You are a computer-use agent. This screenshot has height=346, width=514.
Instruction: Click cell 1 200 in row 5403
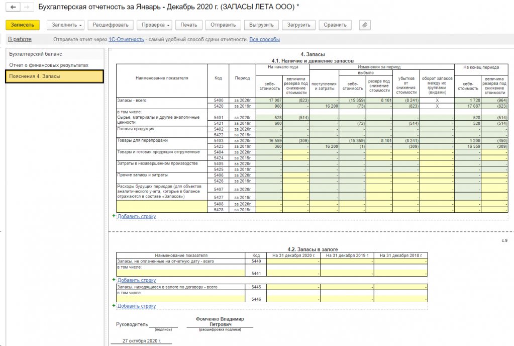[x=468, y=140]
